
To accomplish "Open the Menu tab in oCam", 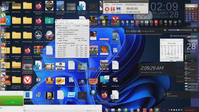I will coord(107,4).
